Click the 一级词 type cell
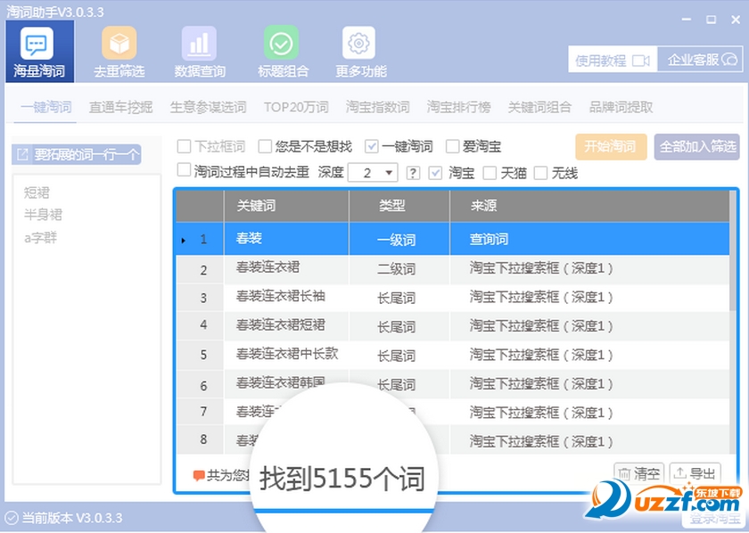The height and width of the screenshot is (533, 749). point(399,238)
